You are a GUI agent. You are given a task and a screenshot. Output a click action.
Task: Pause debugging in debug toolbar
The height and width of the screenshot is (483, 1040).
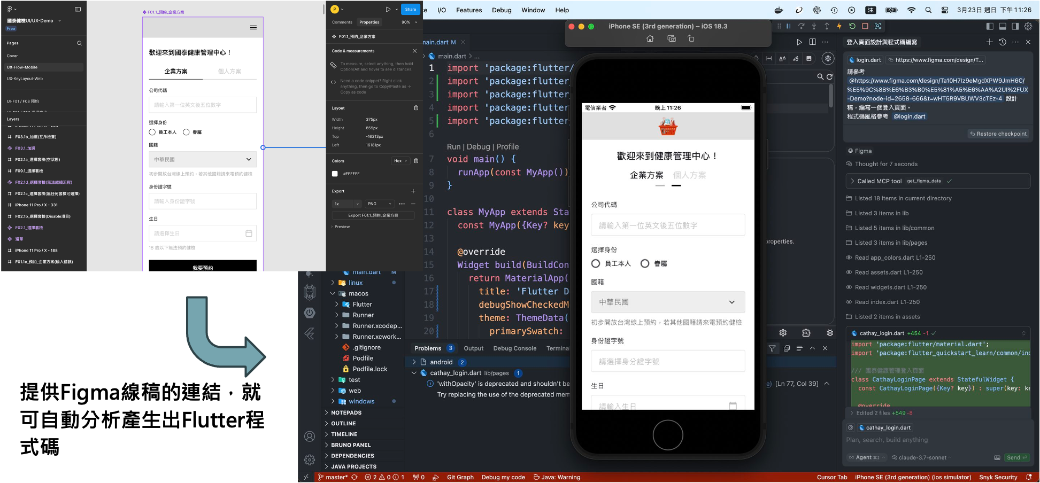(788, 26)
